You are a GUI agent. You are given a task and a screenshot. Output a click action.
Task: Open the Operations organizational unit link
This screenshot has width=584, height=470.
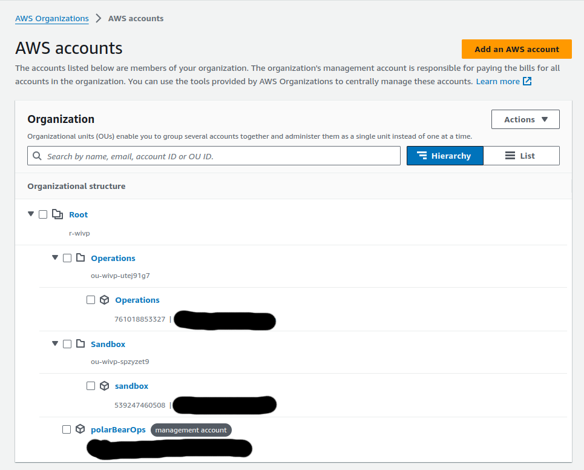tap(113, 258)
